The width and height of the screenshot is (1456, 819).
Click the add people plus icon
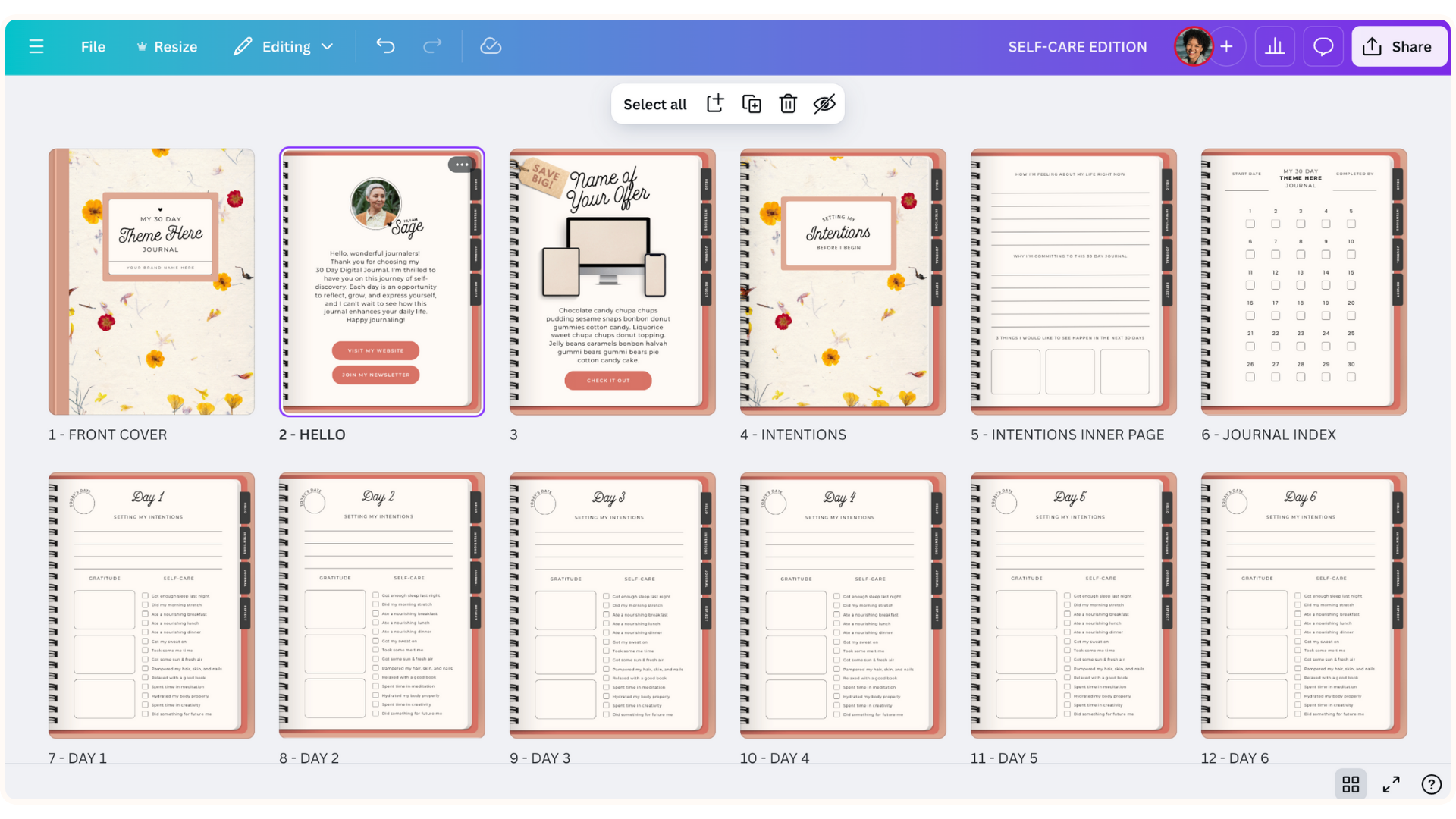coord(1227,46)
